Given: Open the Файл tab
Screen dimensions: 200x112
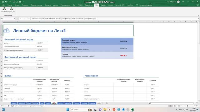Looking at the screenshot, I should [3, 5].
